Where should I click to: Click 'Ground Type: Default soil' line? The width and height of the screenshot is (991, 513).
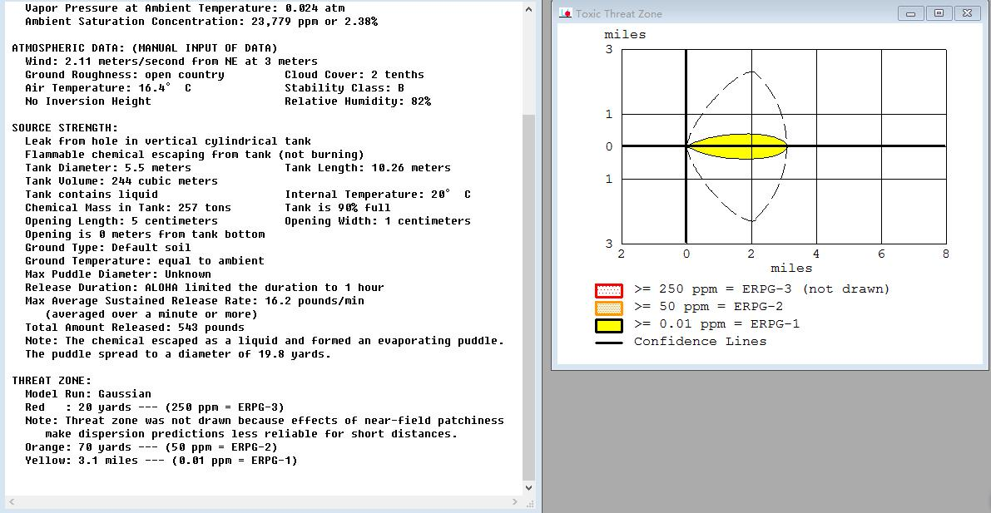(108, 247)
